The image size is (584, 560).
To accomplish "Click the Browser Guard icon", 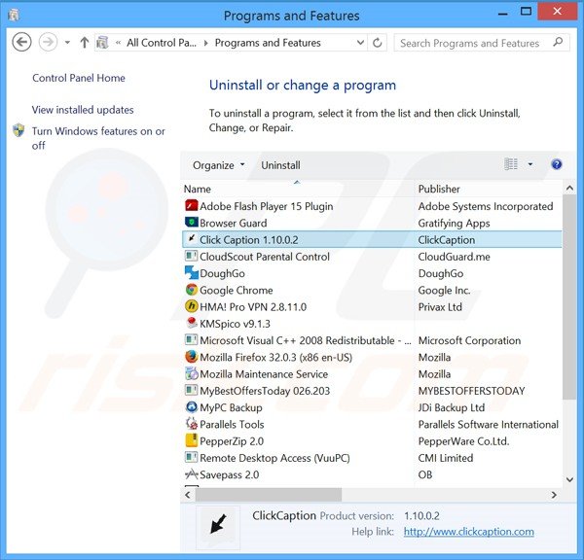I will tap(191, 223).
